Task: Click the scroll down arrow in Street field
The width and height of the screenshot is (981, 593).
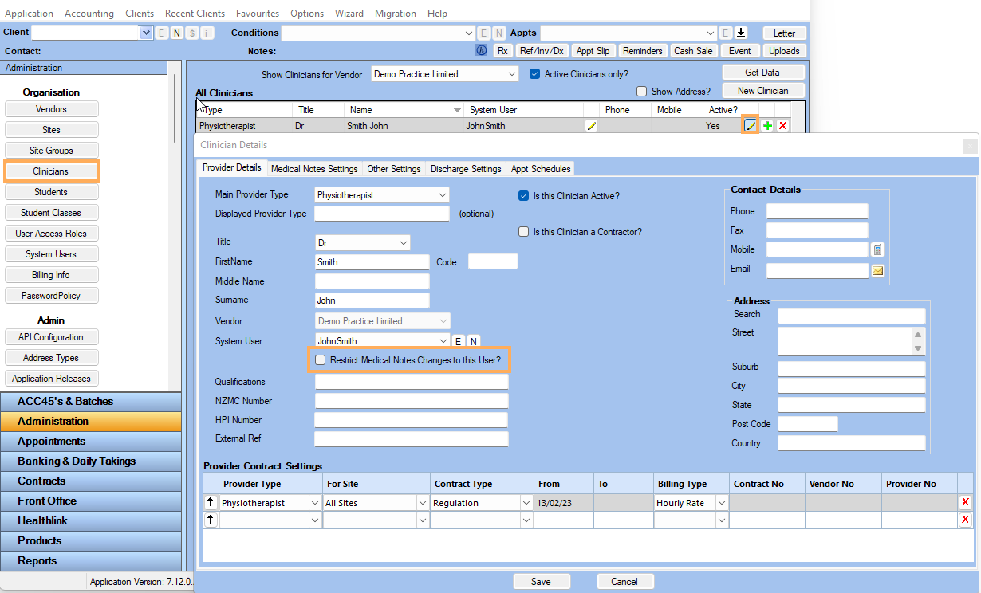Action: pos(918,348)
